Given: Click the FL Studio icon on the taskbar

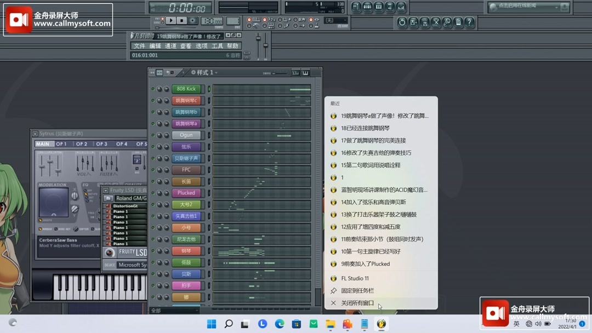Looking at the screenshot, I should (381, 324).
